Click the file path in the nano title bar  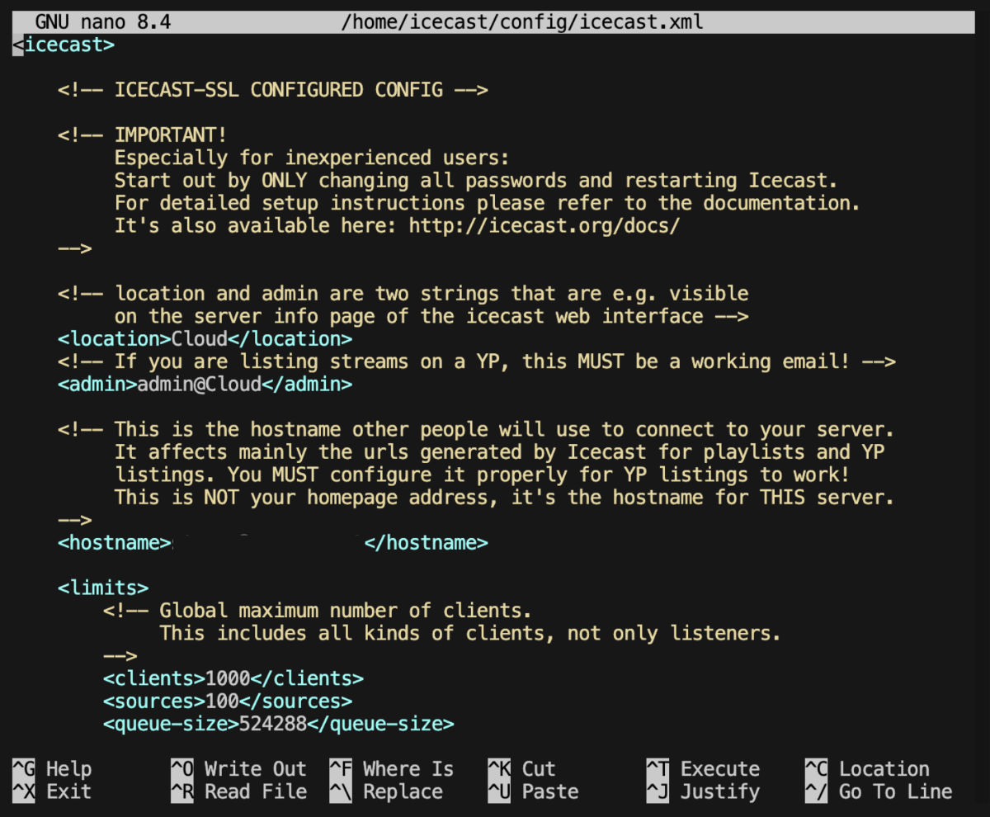coord(521,21)
